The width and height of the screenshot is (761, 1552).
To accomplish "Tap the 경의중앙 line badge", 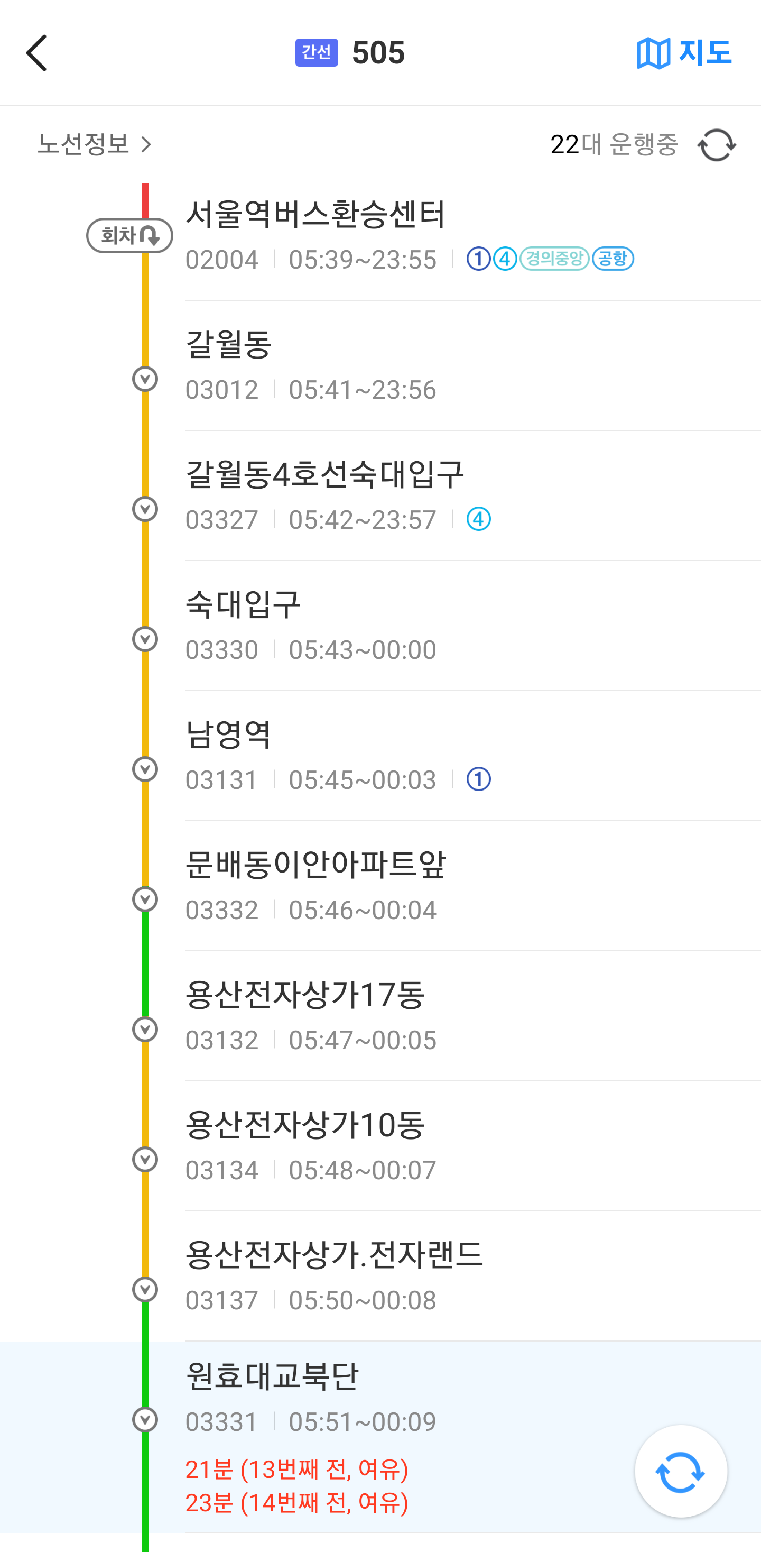I will [x=554, y=259].
